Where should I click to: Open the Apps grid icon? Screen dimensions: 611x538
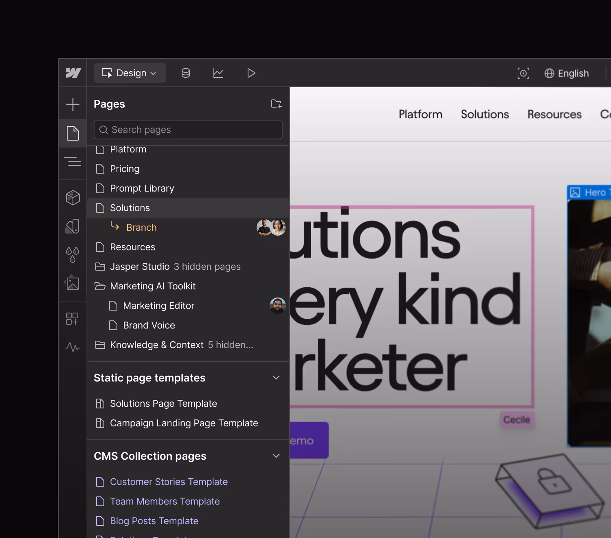point(72,319)
